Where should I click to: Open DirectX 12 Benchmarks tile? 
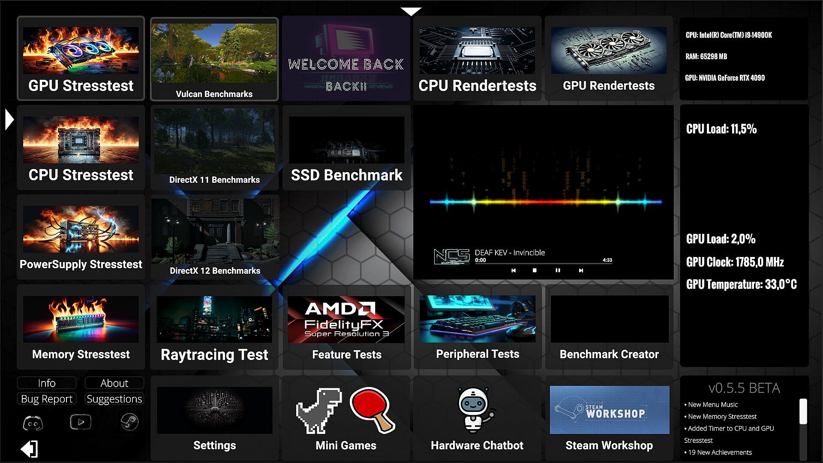click(214, 237)
